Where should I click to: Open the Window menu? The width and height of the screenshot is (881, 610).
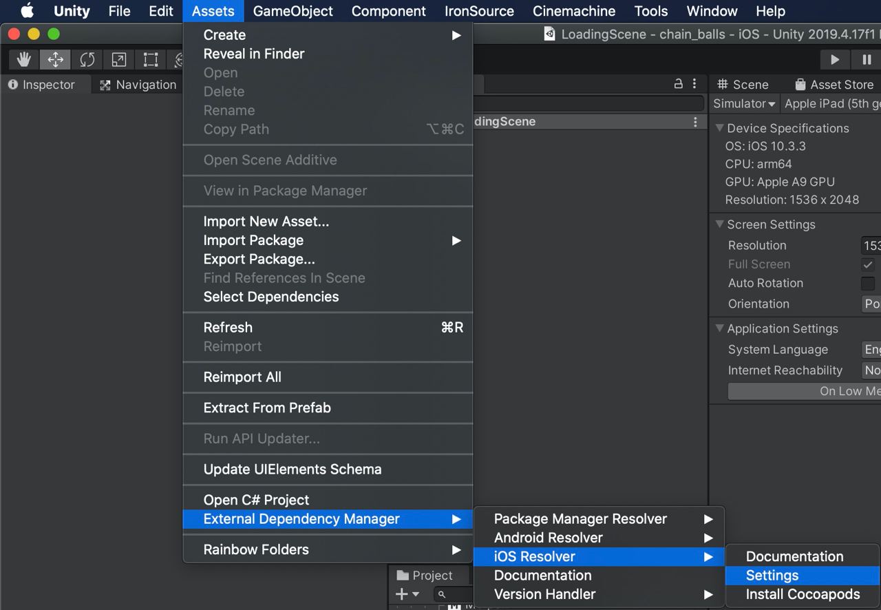pos(712,11)
